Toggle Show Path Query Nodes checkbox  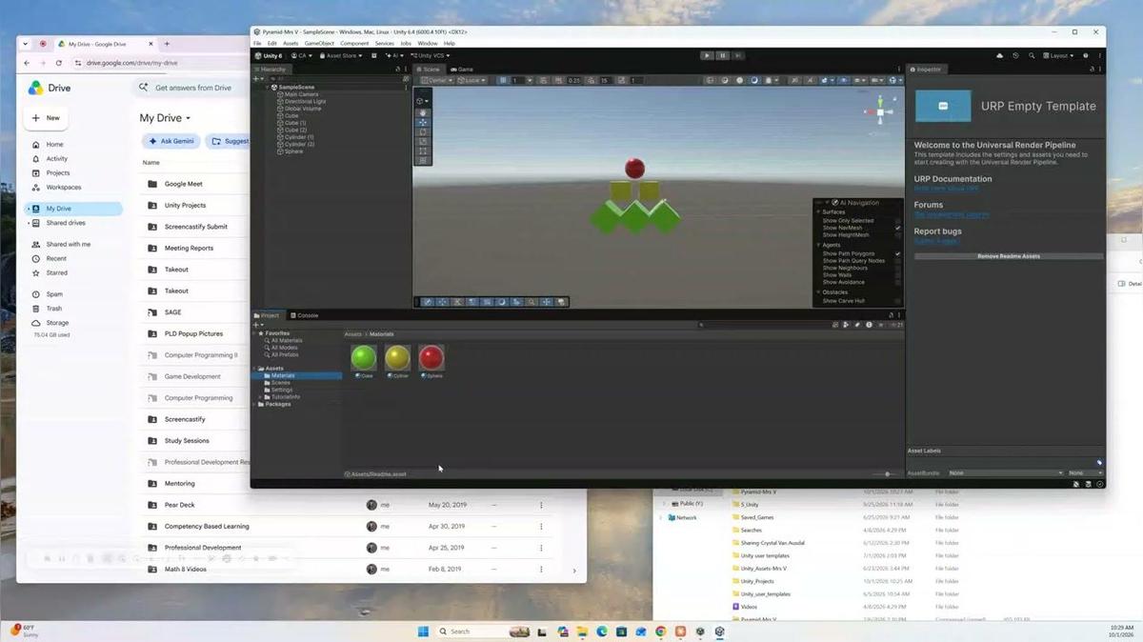coord(897,261)
